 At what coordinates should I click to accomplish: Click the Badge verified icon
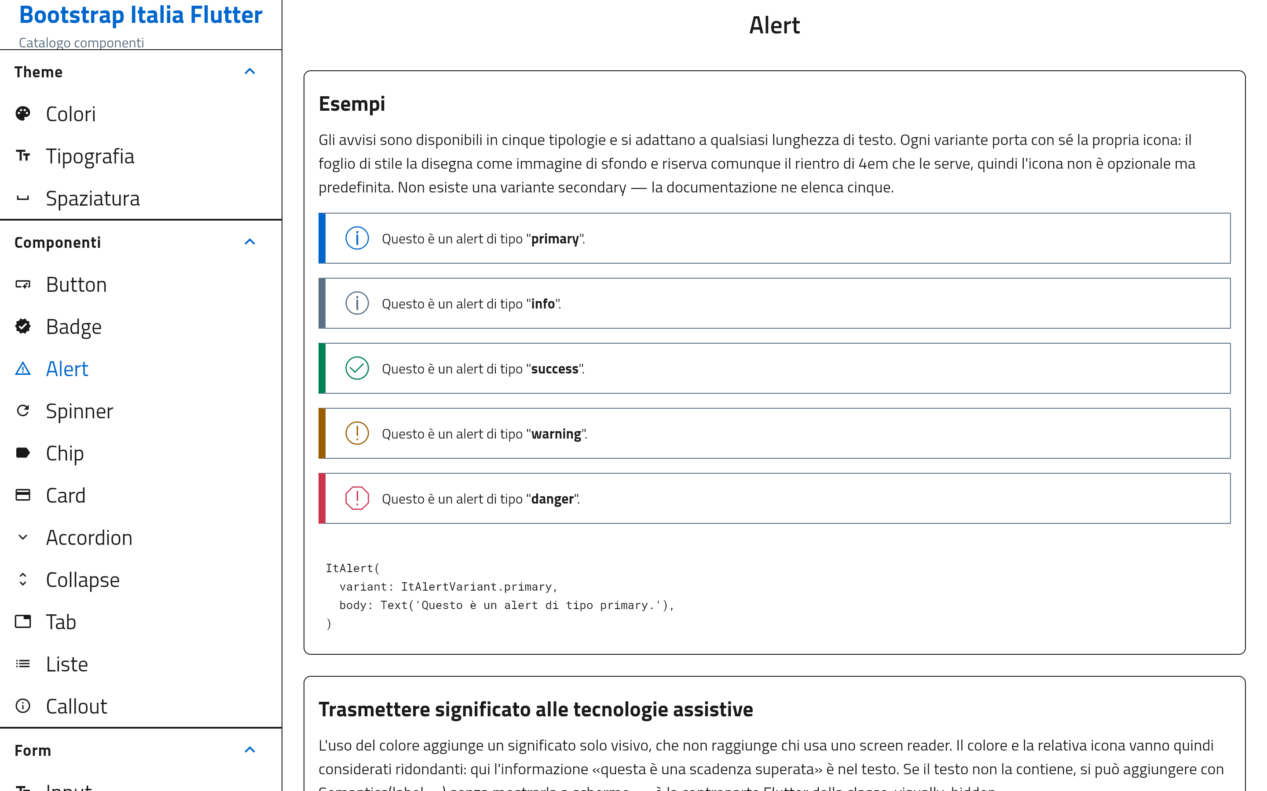[x=22, y=327]
